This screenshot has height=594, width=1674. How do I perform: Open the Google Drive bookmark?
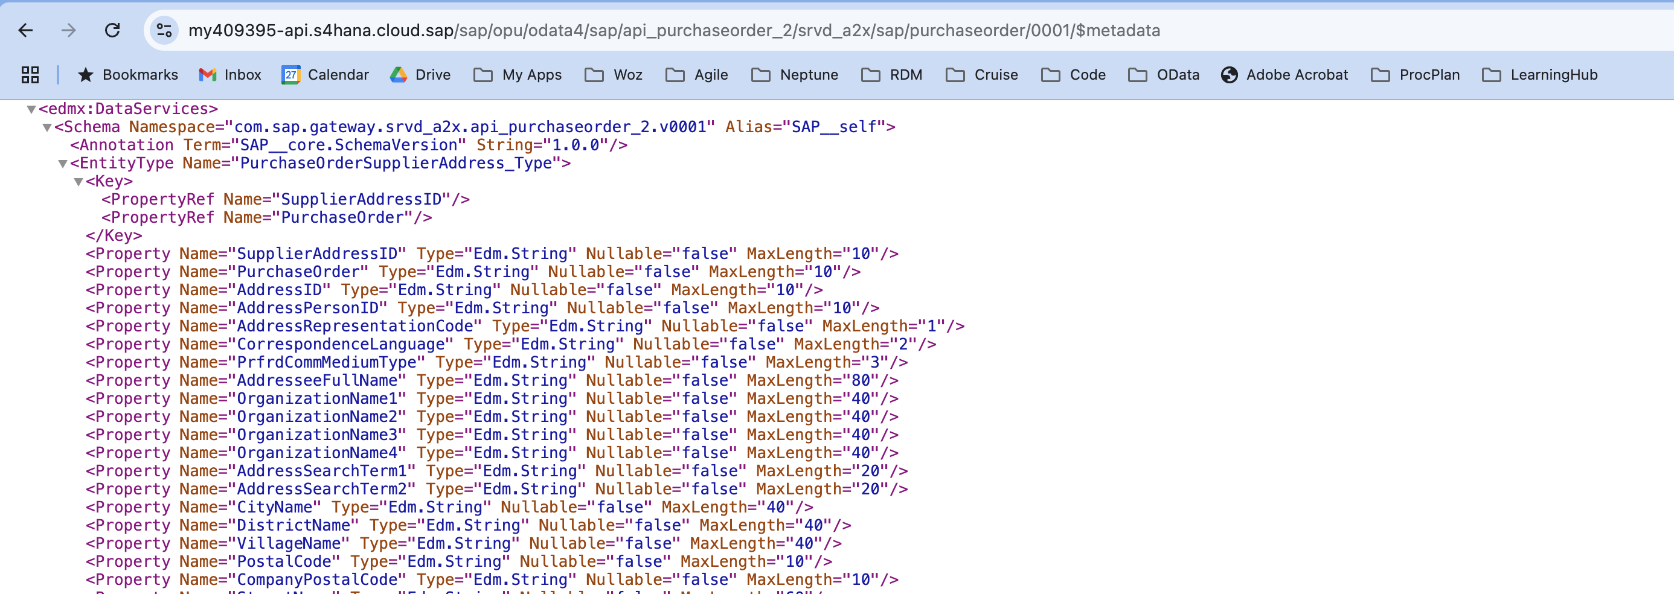point(420,75)
